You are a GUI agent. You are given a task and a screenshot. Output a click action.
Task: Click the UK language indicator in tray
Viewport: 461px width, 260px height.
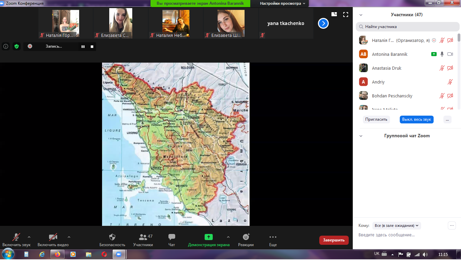coord(377,254)
